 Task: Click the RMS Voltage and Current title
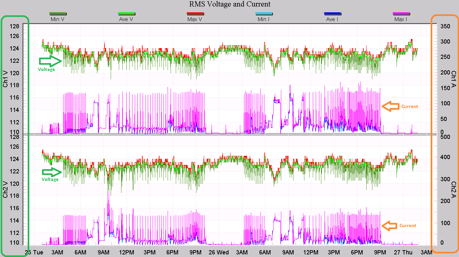[230, 4]
